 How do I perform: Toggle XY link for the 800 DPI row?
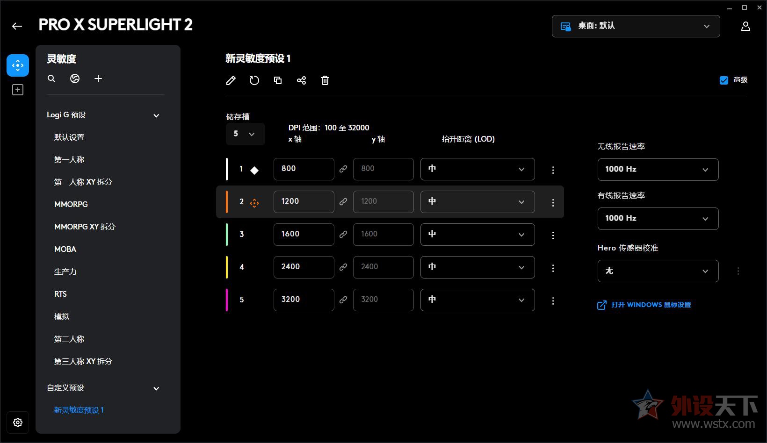click(343, 169)
